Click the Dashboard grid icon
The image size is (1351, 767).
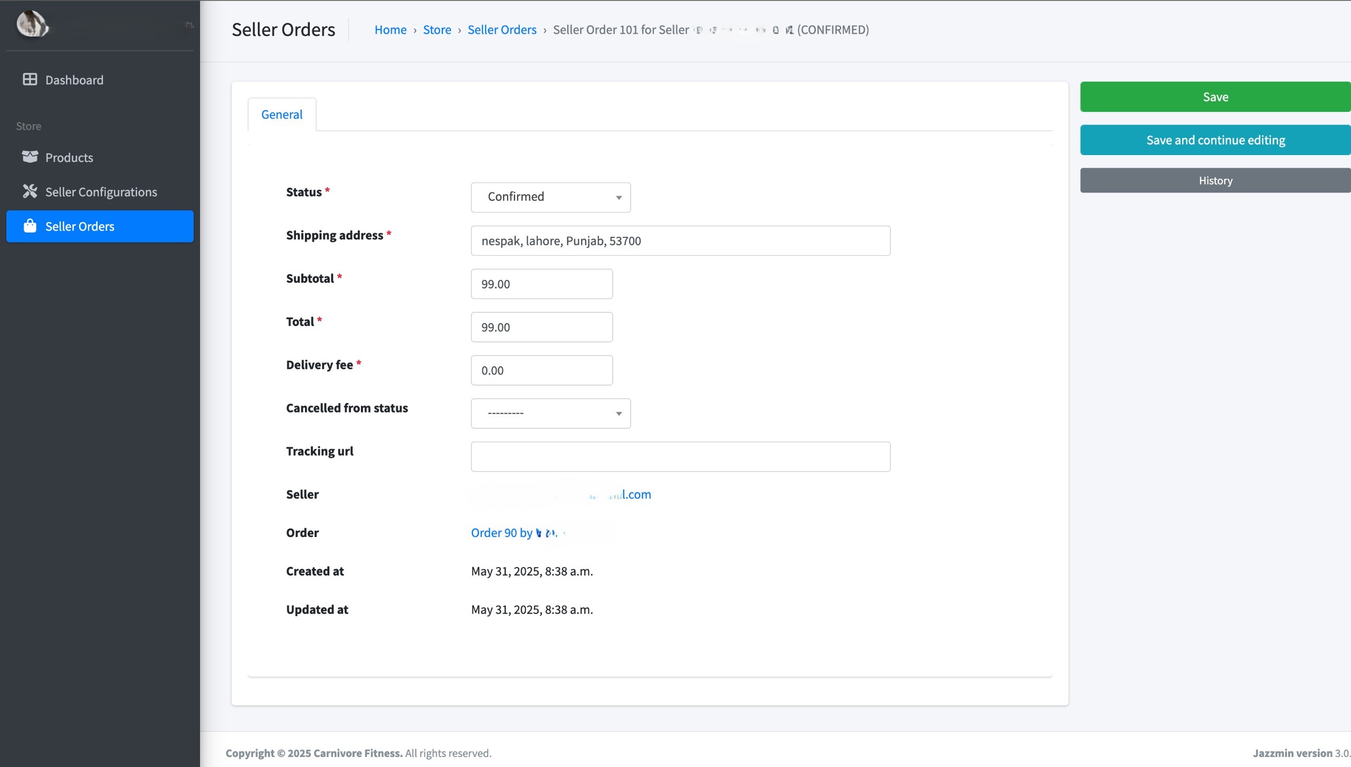30,79
